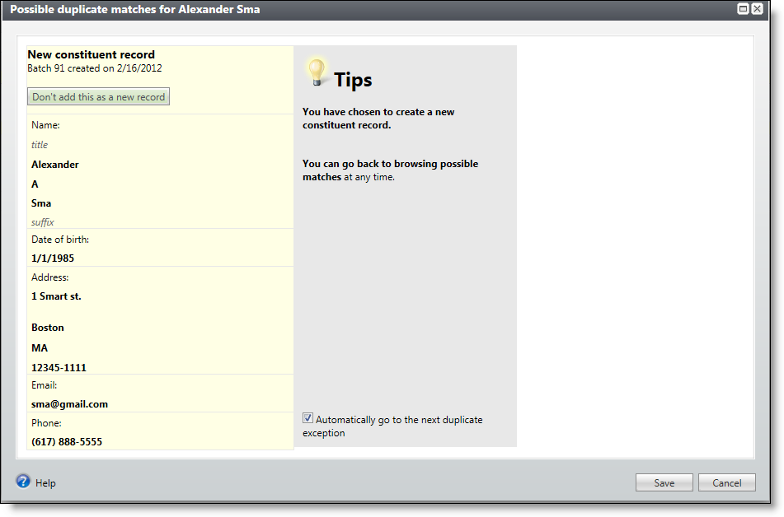Click the blue Help question mark icon
784x517 pixels.
pyautogui.click(x=23, y=482)
